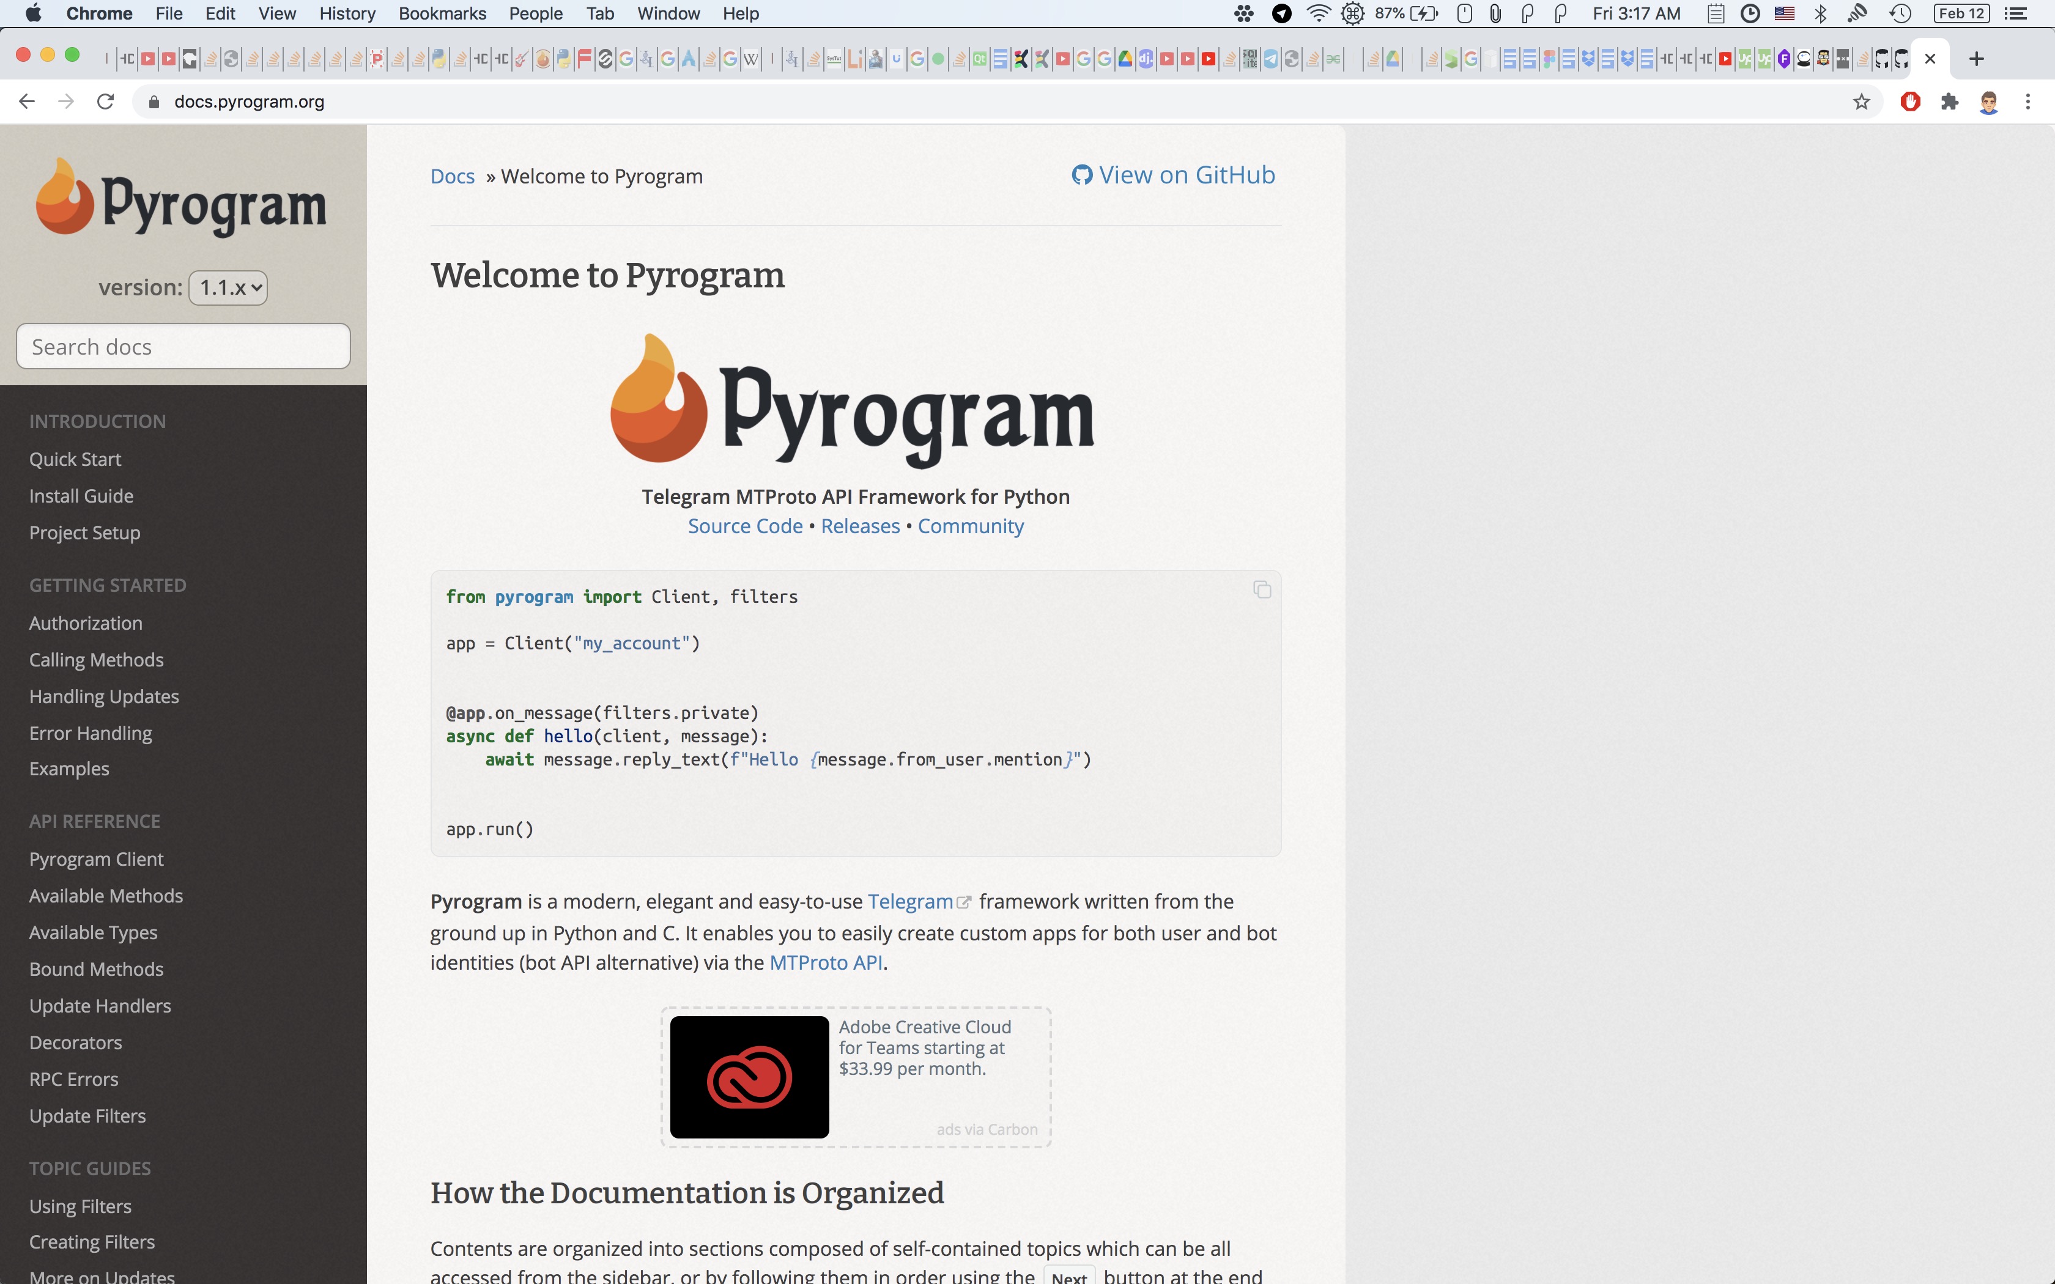Viewport: 2055px width, 1284px height.
Task: Reload the page
Action: click(x=105, y=102)
